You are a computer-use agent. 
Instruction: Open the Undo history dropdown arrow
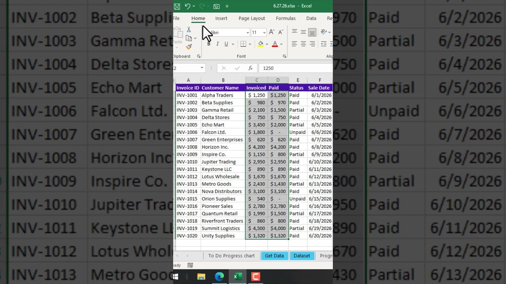point(194,6)
